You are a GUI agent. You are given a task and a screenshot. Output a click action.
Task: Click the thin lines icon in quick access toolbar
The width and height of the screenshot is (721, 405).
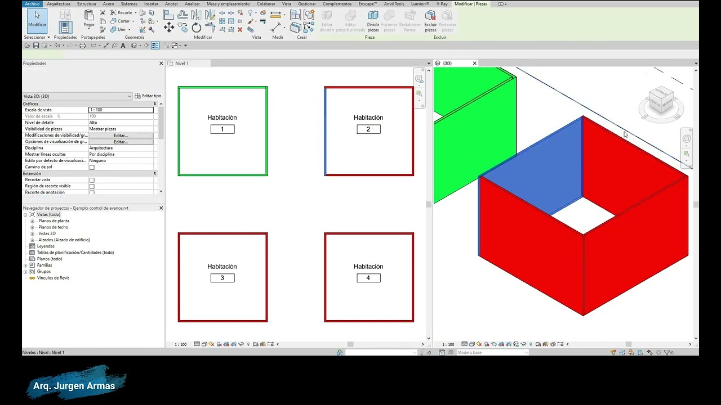[155, 46]
